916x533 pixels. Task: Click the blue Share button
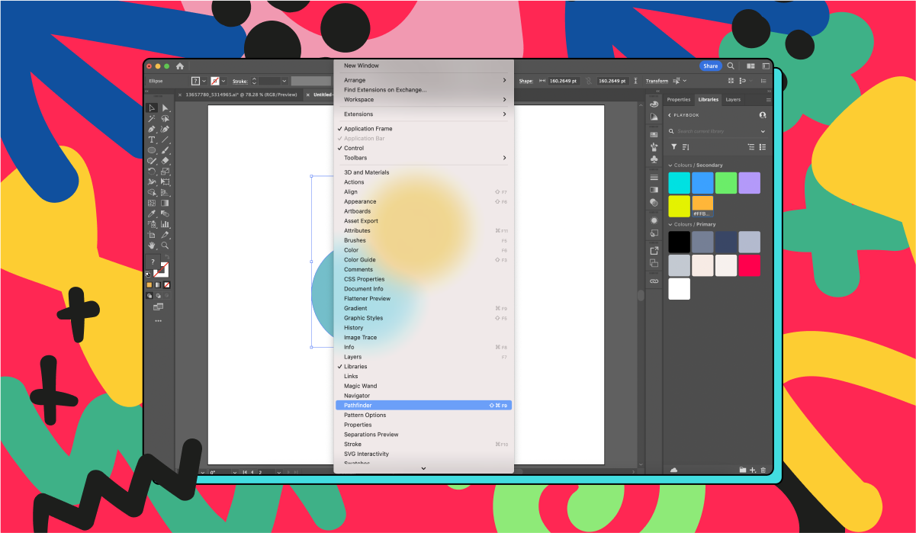point(711,66)
